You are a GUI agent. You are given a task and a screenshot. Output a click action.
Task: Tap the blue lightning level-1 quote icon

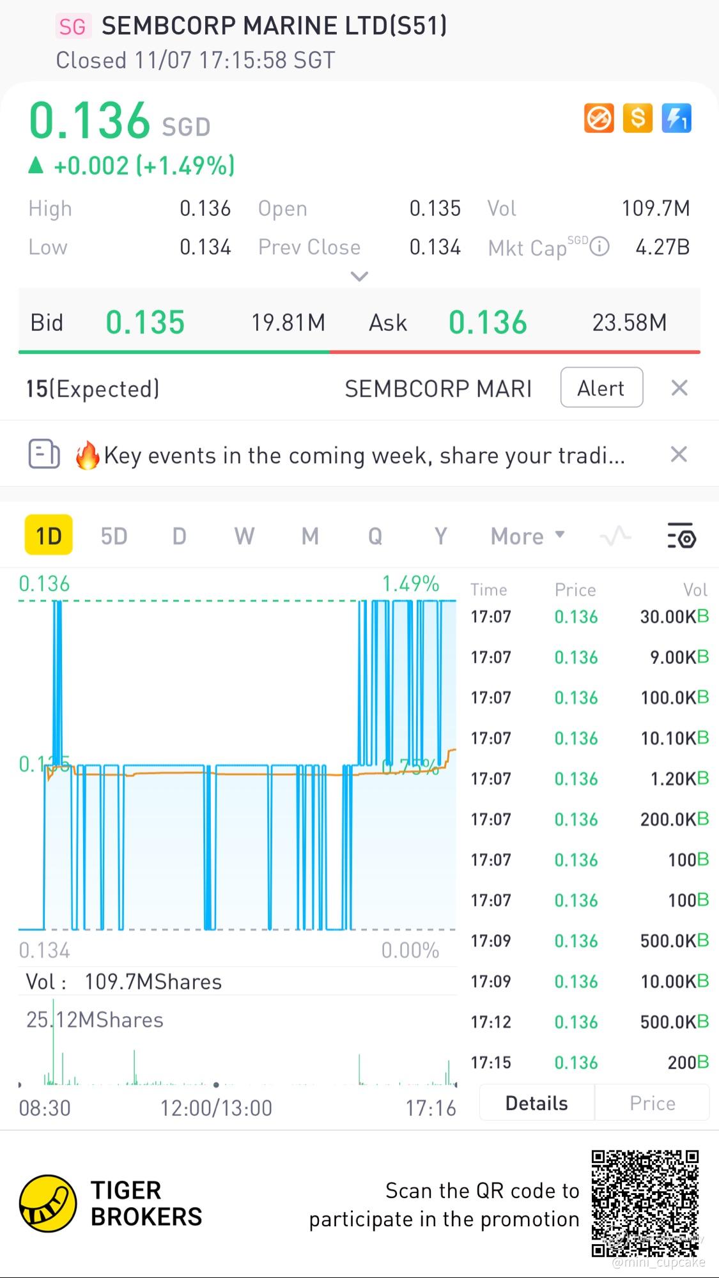(676, 118)
